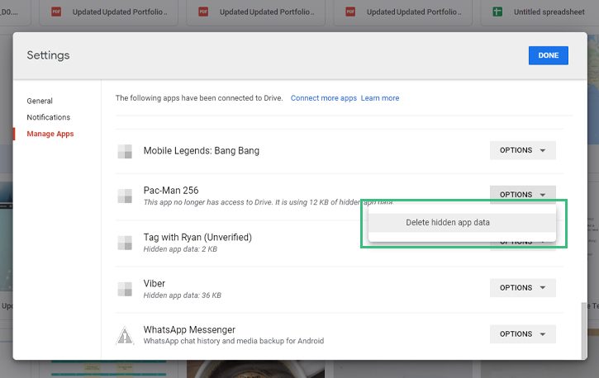Open Options dropdown for Viber
The image size is (599, 378).
tap(523, 287)
